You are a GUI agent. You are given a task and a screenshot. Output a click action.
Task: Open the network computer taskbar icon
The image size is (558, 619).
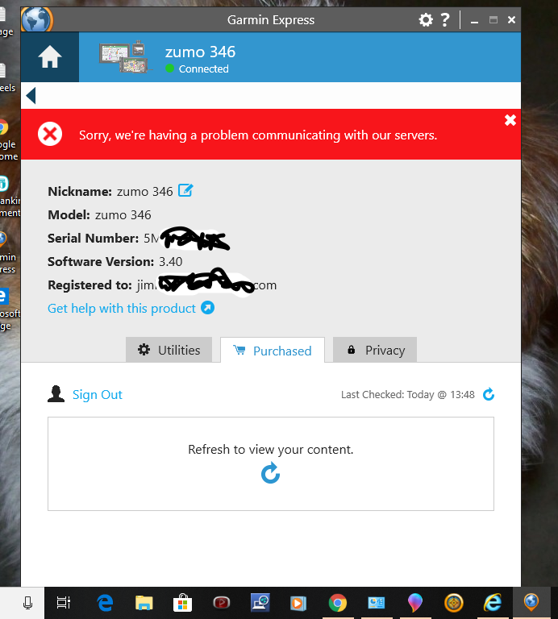(260, 602)
